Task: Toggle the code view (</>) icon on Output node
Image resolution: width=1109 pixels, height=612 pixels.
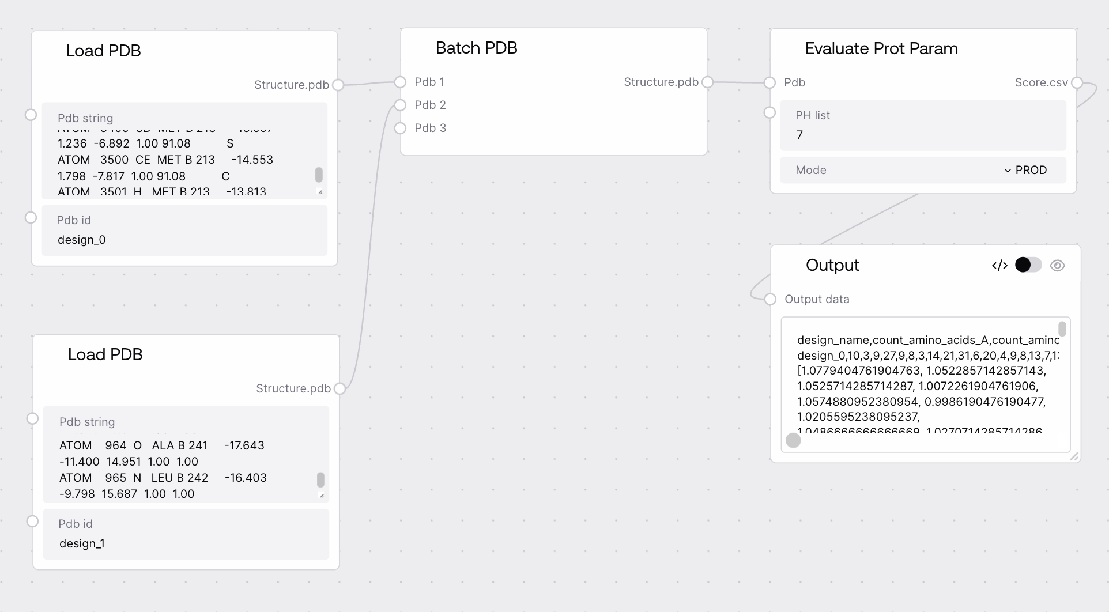Action: (x=999, y=265)
